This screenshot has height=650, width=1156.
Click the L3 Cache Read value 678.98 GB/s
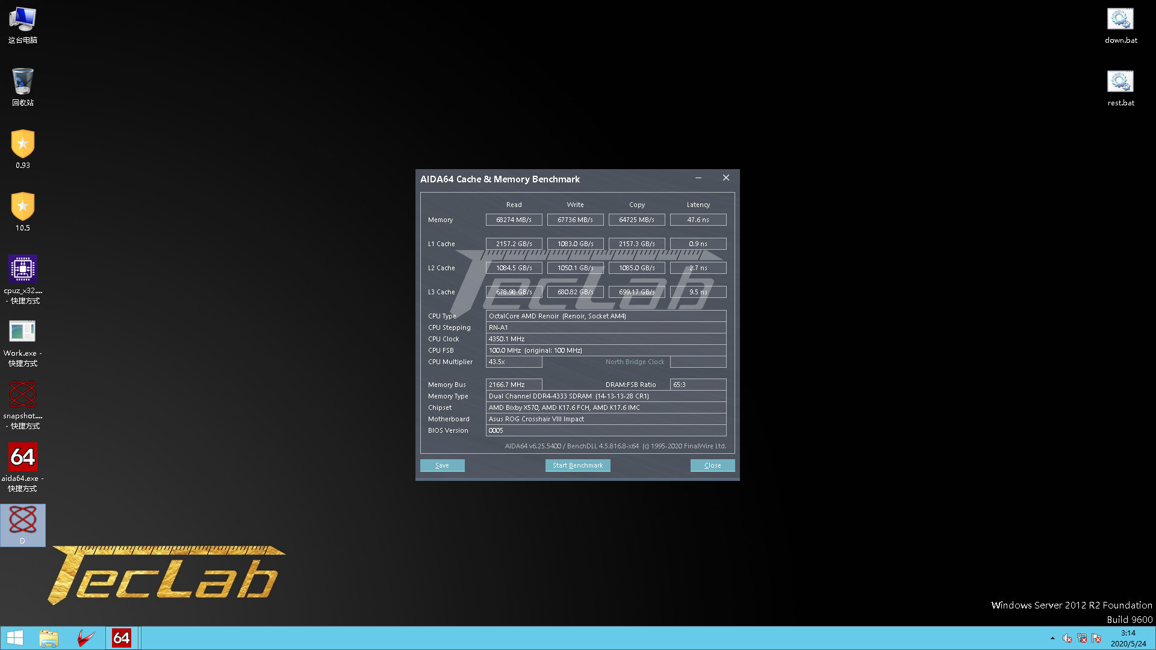click(x=514, y=292)
